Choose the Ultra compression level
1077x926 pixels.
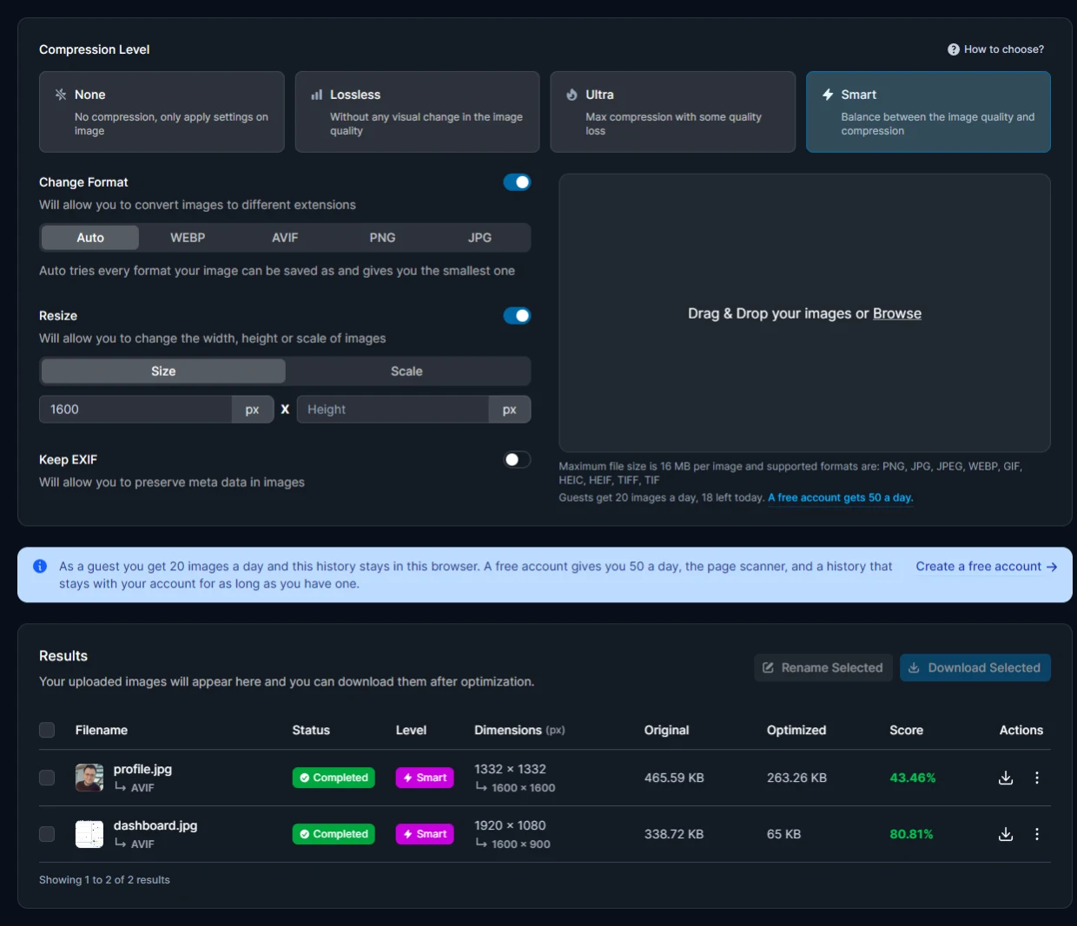(x=673, y=112)
